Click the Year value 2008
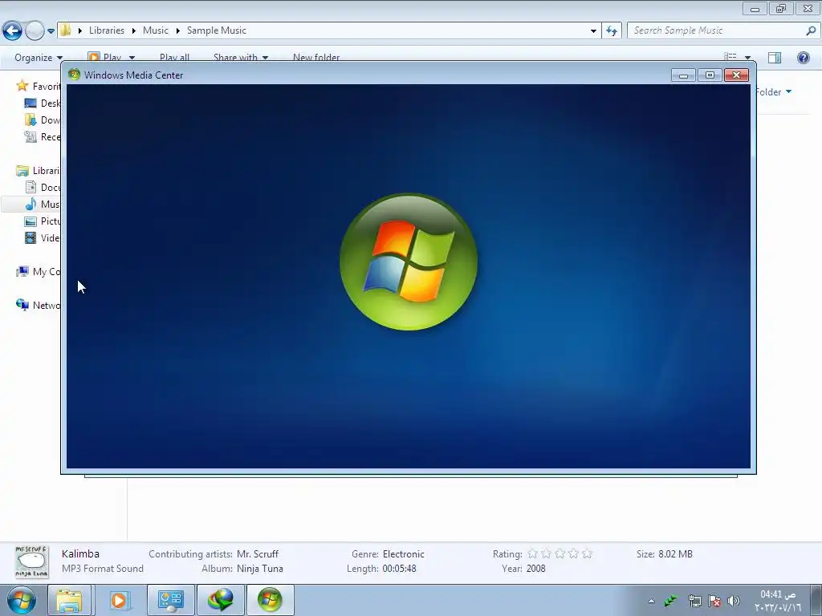The height and width of the screenshot is (616, 822). [x=535, y=569]
